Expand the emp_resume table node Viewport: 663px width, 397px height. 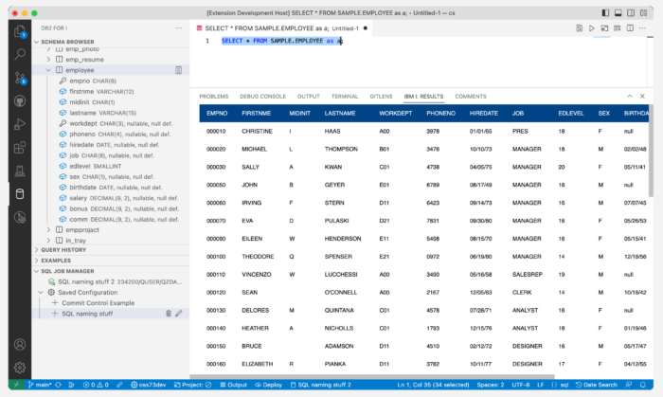coord(48,60)
